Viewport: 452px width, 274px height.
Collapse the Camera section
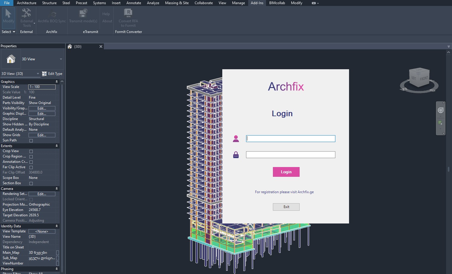(x=57, y=188)
